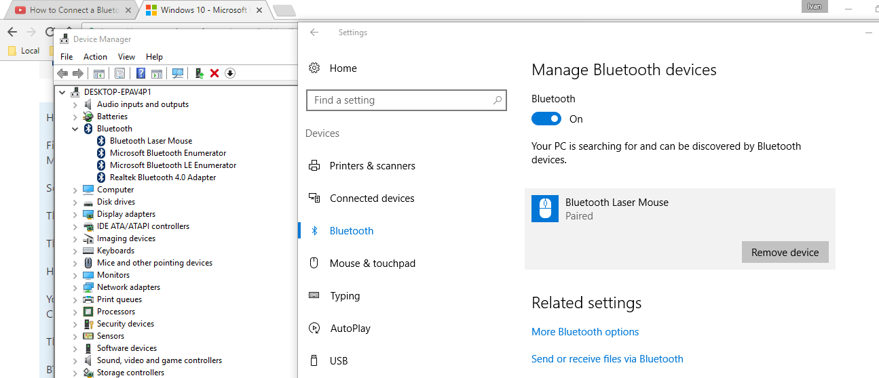The height and width of the screenshot is (378, 879).
Task: Open the File menu in Device Manager
Action: point(67,57)
